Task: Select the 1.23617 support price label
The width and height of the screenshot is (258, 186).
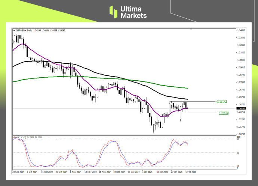Action: (x=223, y=113)
